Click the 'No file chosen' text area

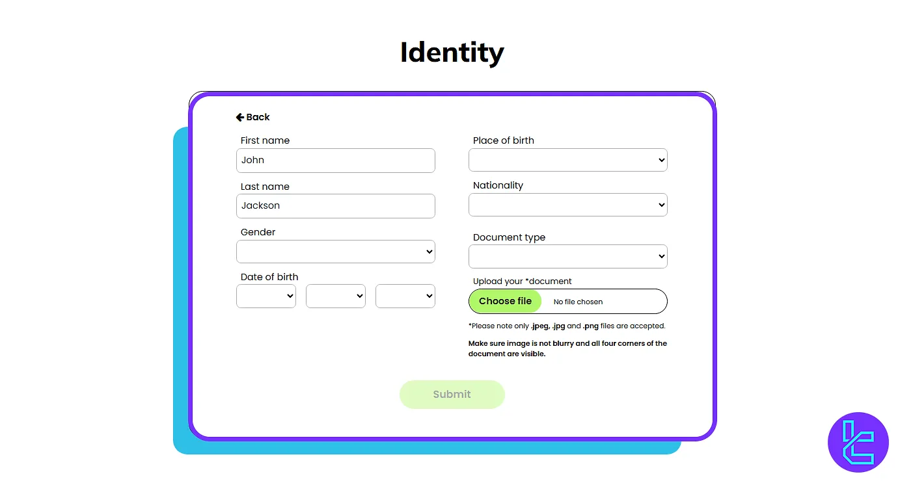(x=578, y=301)
